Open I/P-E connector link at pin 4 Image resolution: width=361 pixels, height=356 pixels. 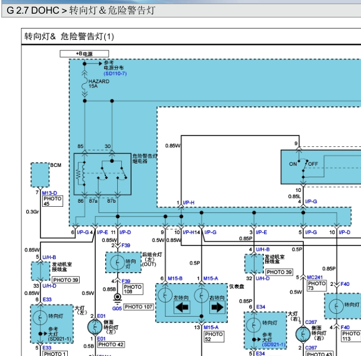click(x=102, y=232)
